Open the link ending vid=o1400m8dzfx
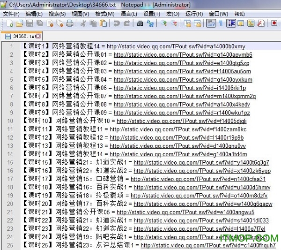The height and width of the screenshot is (250, 281). pos(199,196)
